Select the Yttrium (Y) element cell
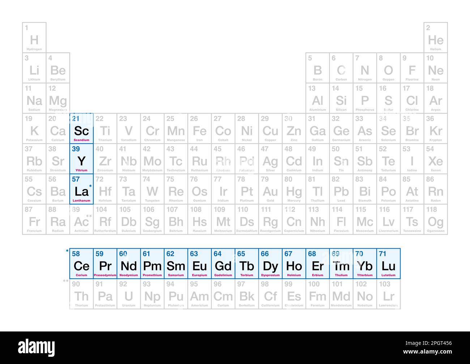This screenshot has width=470, height=364. [x=81, y=159]
